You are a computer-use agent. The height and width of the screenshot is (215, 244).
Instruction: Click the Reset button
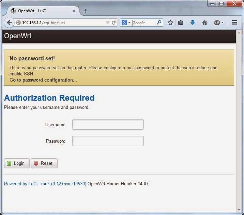[x=44, y=163]
